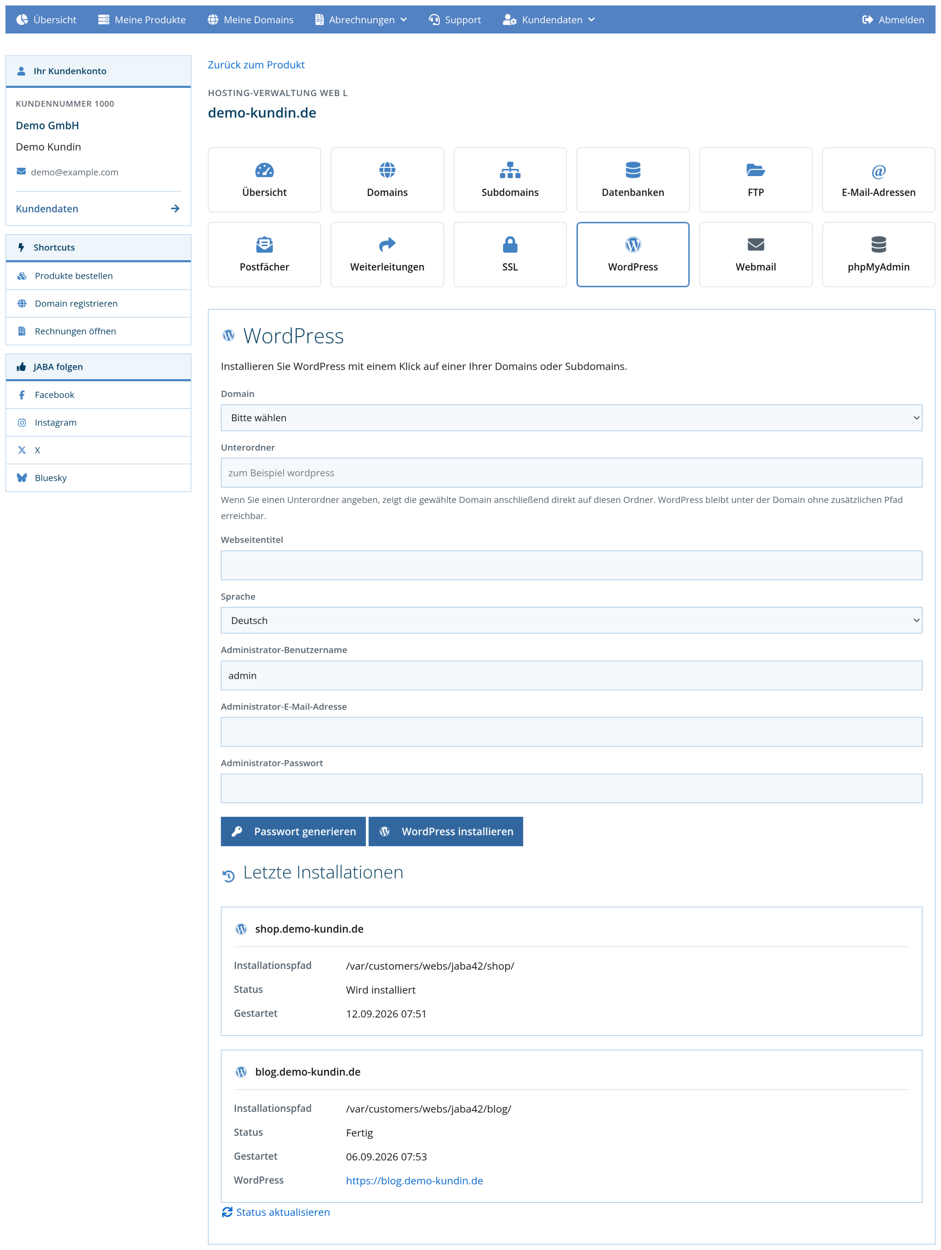This screenshot has height=1250, width=941.
Task: Click the path /var/customers/webs/jaba42/blog/
Action: 429,1109
